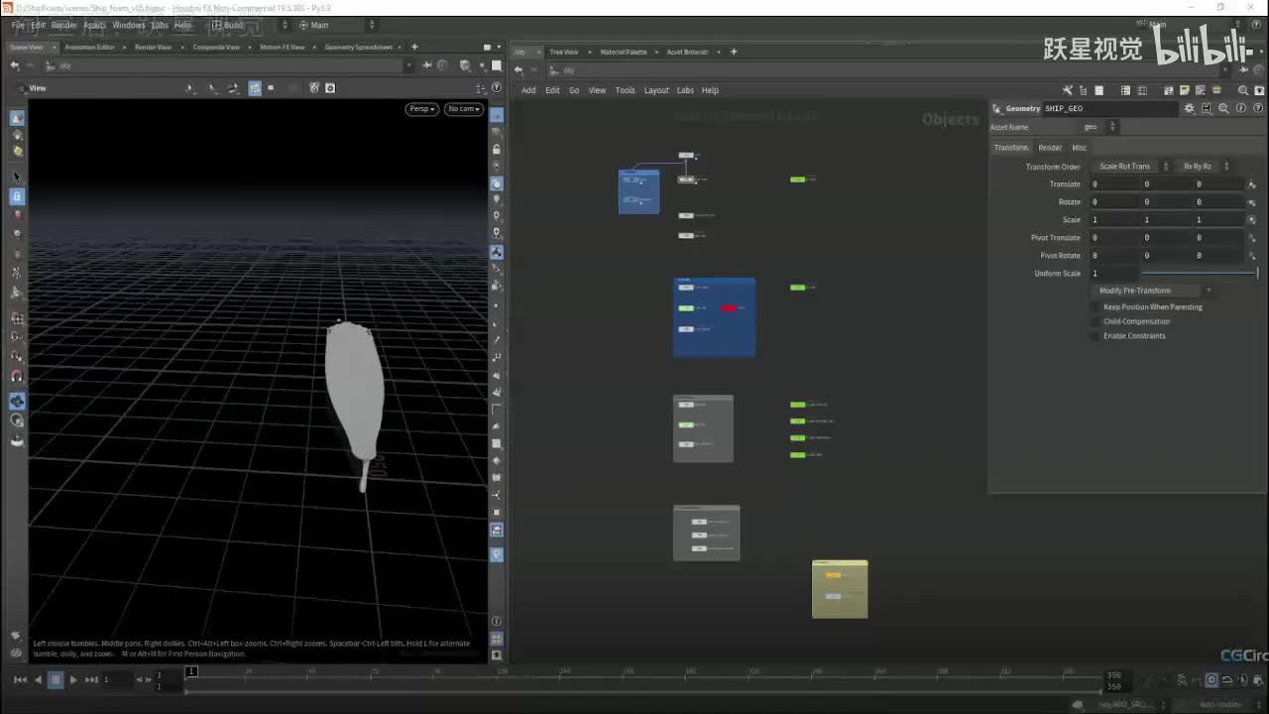
Task: Enable Keep Position When Parenting checkbox
Action: pos(1096,307)
